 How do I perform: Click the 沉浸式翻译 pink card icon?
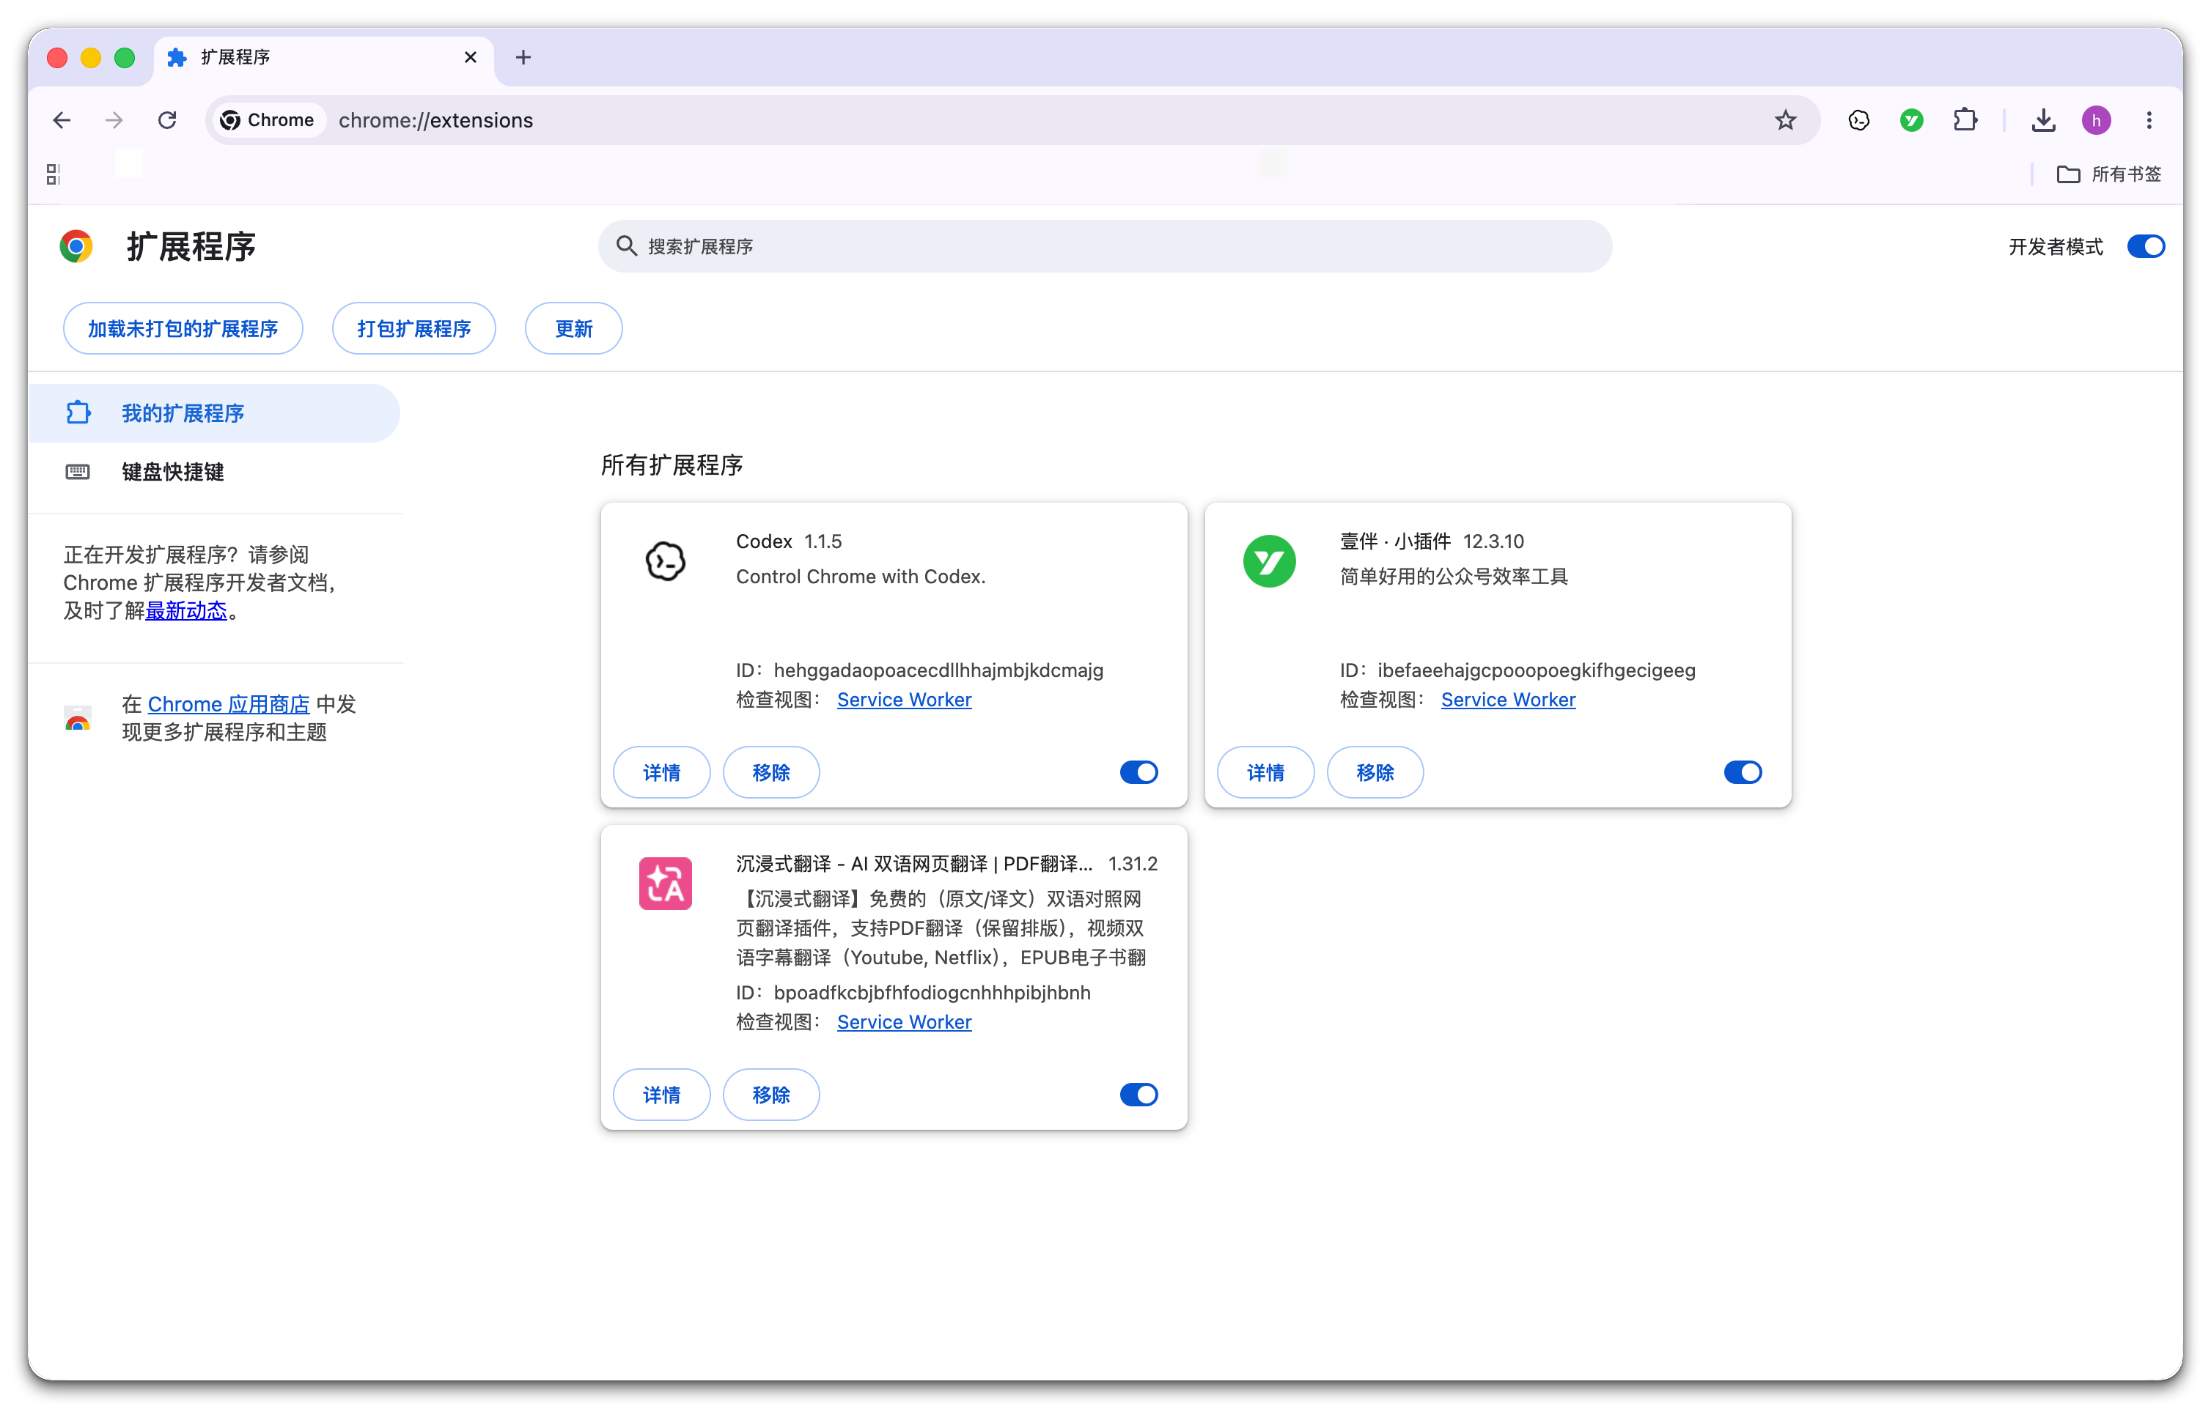pyautogui.click(x=665, y=884)
